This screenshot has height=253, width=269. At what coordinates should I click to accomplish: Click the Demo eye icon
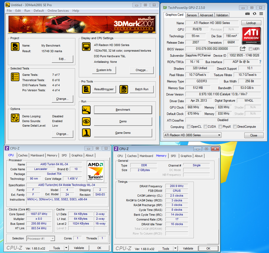tap(86, 122)
